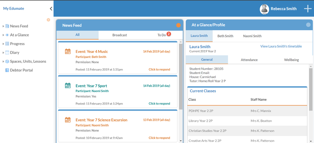Click to respond on Year 4 Music

click(x=159, y=69)
